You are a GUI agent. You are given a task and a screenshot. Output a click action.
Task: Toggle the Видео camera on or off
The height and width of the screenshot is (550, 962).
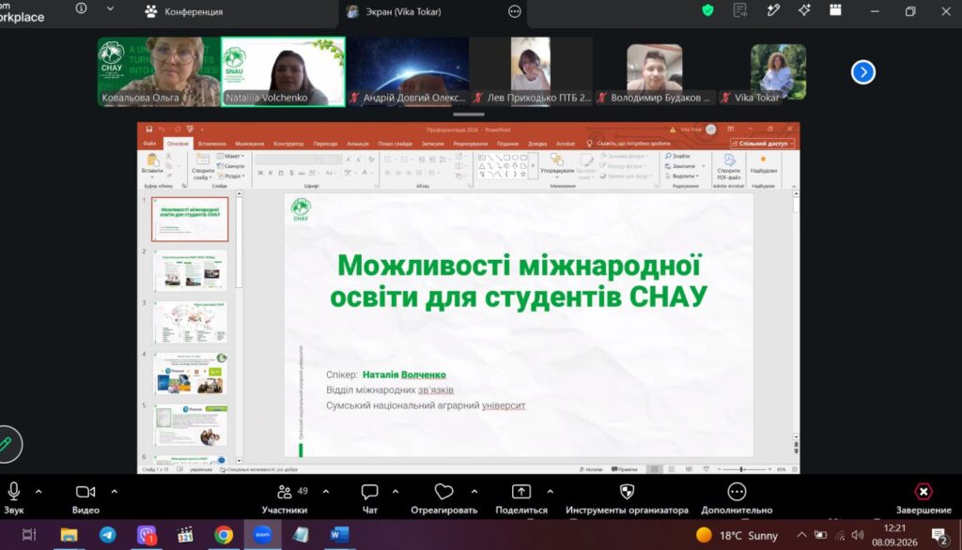pyautogui.click(x=85, y=492)
